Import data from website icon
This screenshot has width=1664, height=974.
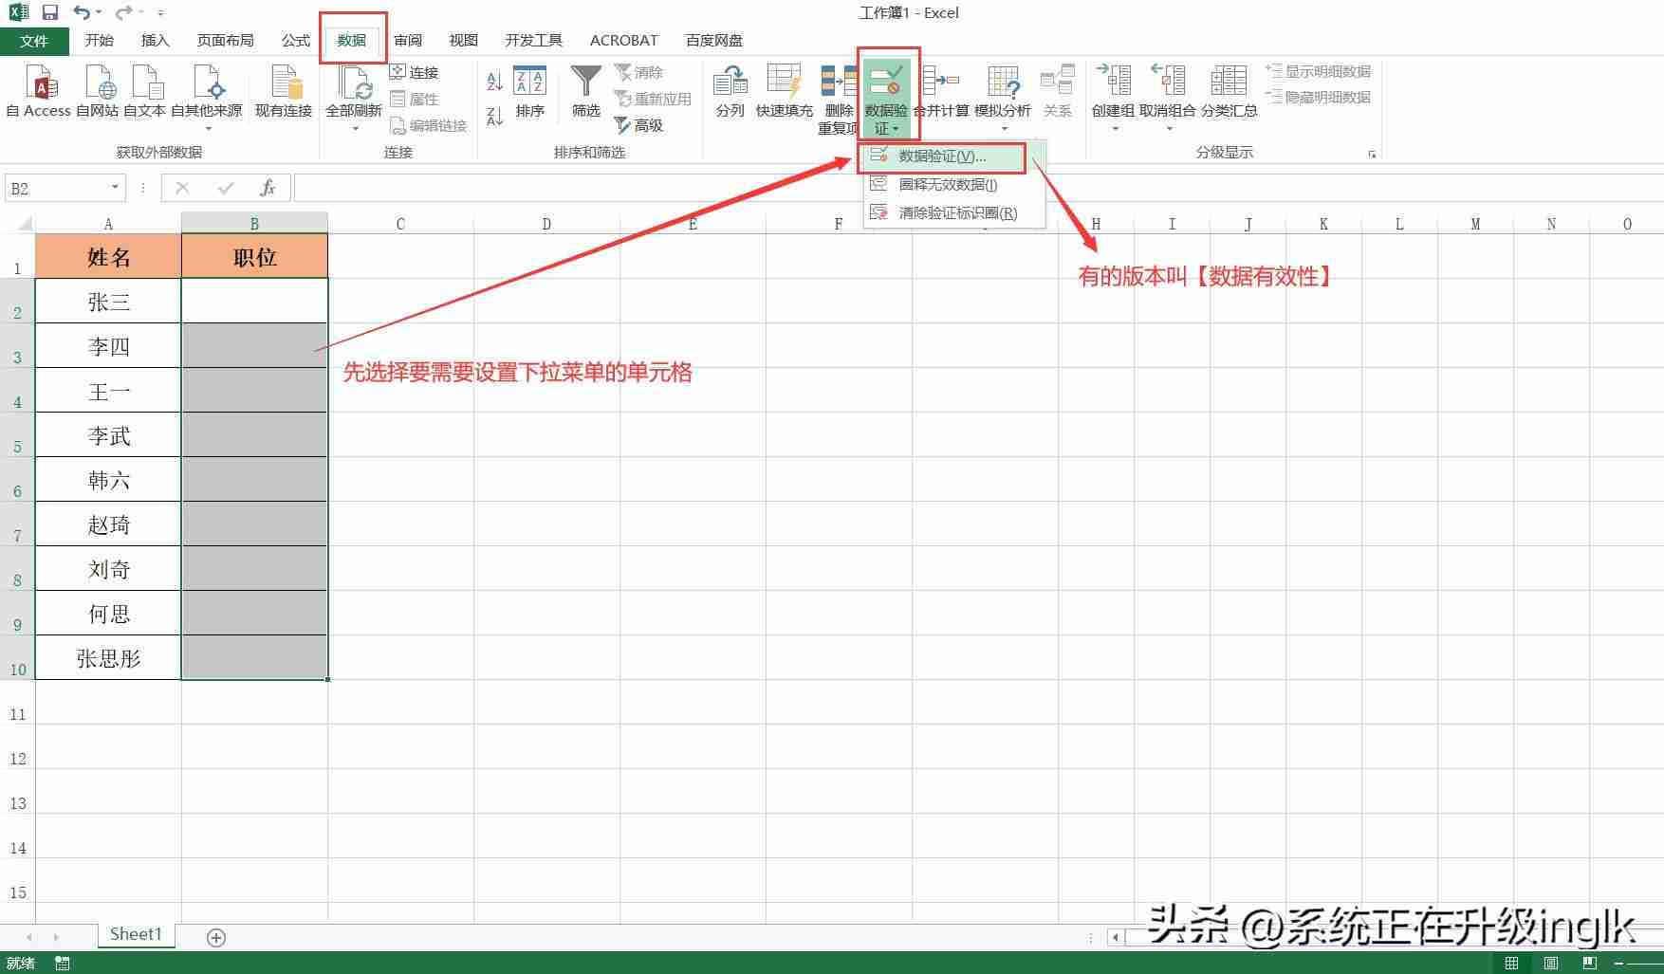[x=99, y=90]
